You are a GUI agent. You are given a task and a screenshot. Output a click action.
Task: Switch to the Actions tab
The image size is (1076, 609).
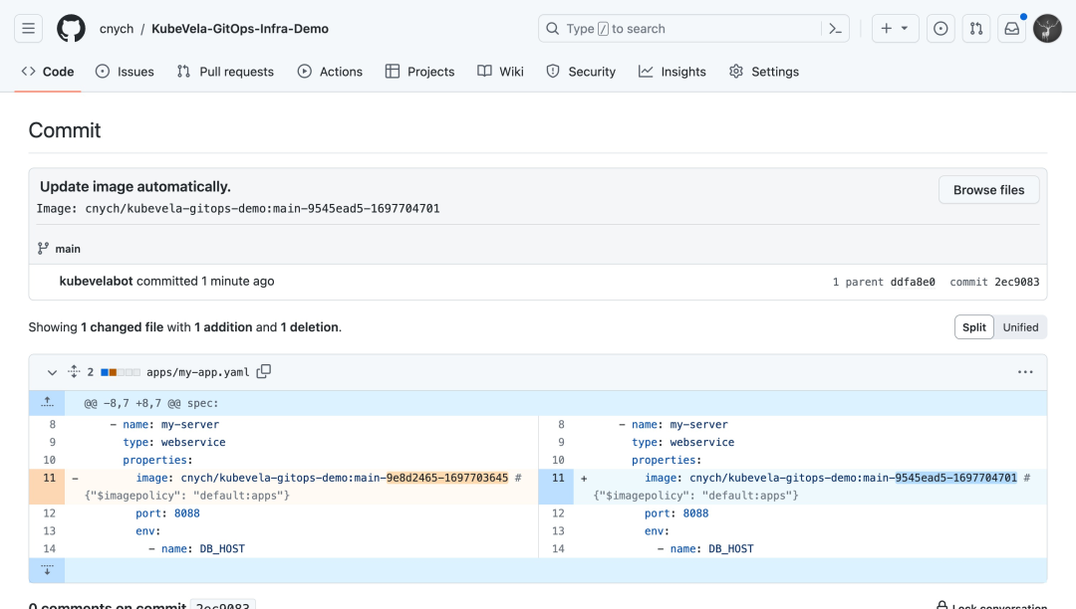pyautogui.click(x=330, y=72)
